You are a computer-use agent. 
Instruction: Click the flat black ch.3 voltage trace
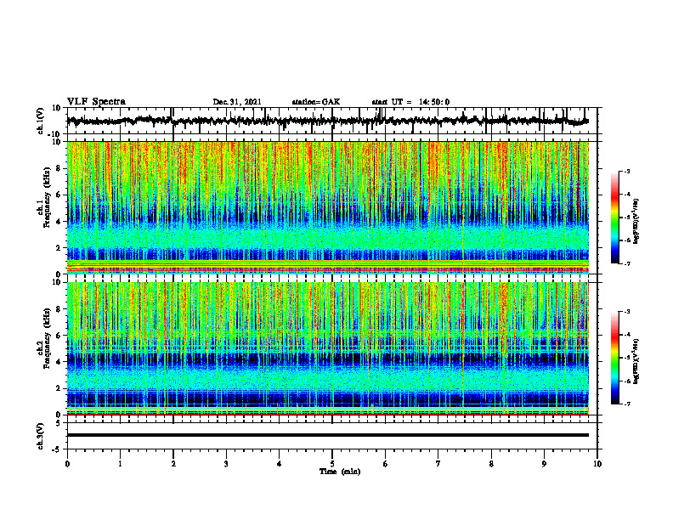(x=327, y=435)
